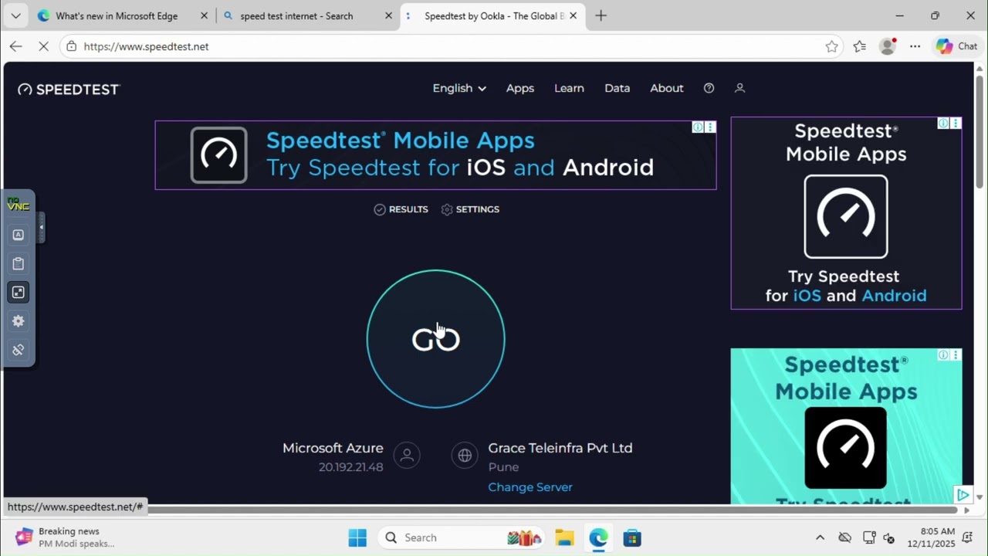Open Microsoft Store from taskbar
The width and height of the screenshot is (988, 556).
(632, 537)
